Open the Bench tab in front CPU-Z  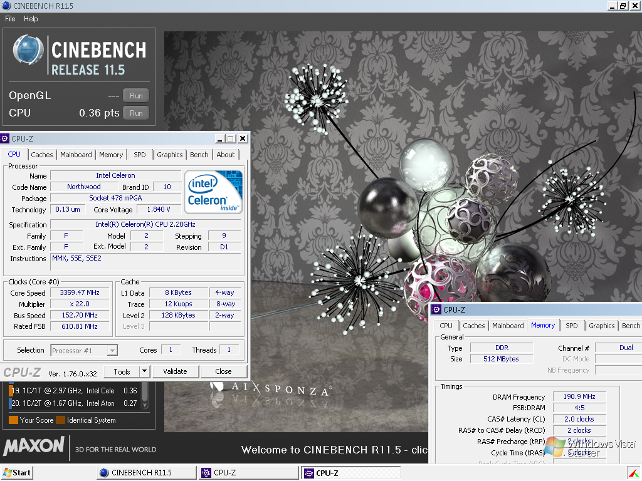coord(199,155)
